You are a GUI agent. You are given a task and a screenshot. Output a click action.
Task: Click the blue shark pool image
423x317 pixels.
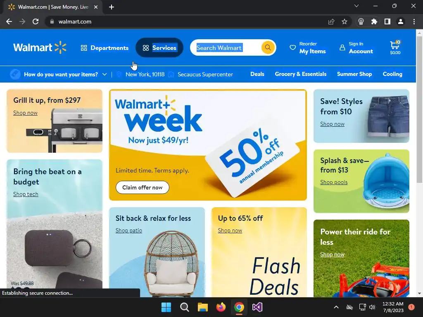point(386,181)
